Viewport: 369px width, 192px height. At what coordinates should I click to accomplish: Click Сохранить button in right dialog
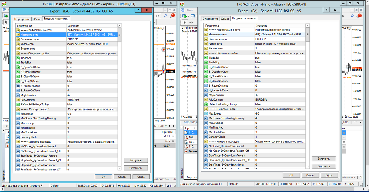pyautogui.click(x=324, y=166)
